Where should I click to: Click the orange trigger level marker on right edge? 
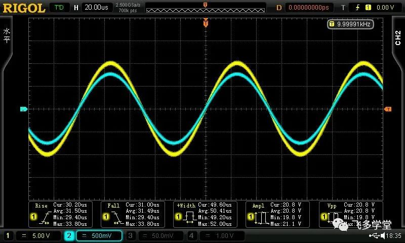tap(388, 109)
